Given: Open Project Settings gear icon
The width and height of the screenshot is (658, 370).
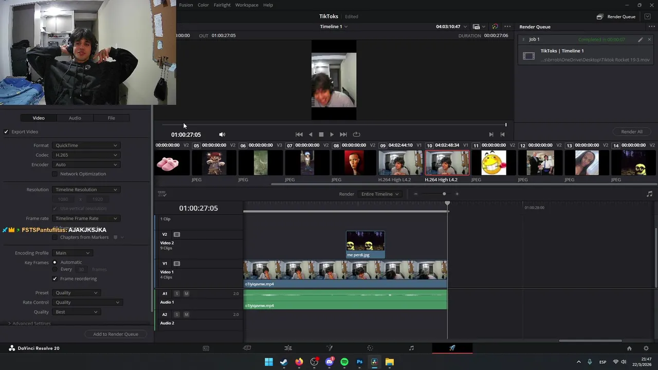Looking at the screenshot, I should point(646,348).
